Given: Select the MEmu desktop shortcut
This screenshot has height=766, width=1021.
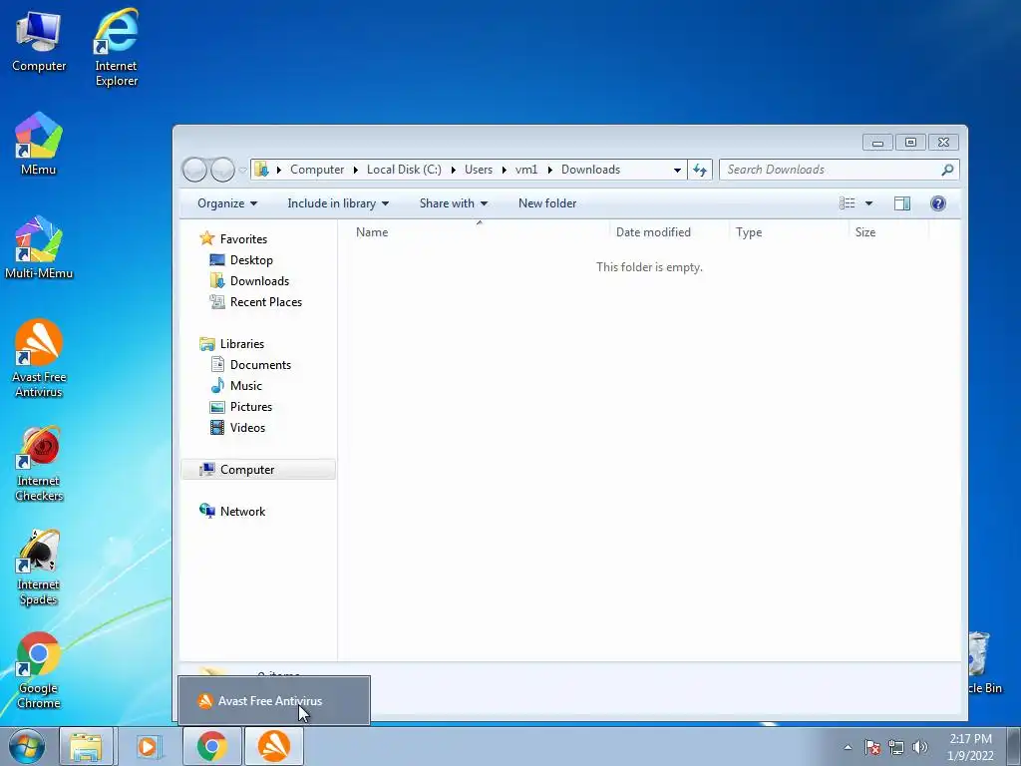Looking at the screenshot, I should click(x=39, y=144).
